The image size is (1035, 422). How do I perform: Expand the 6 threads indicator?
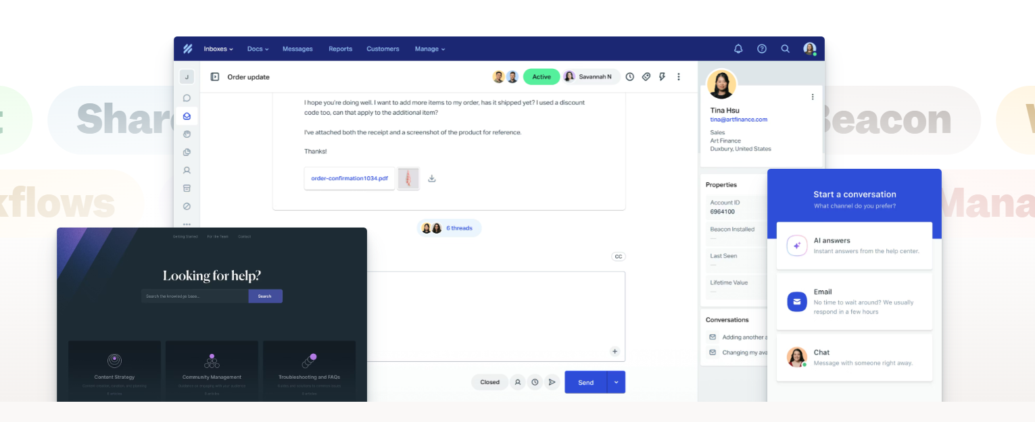tap(449, 228)
